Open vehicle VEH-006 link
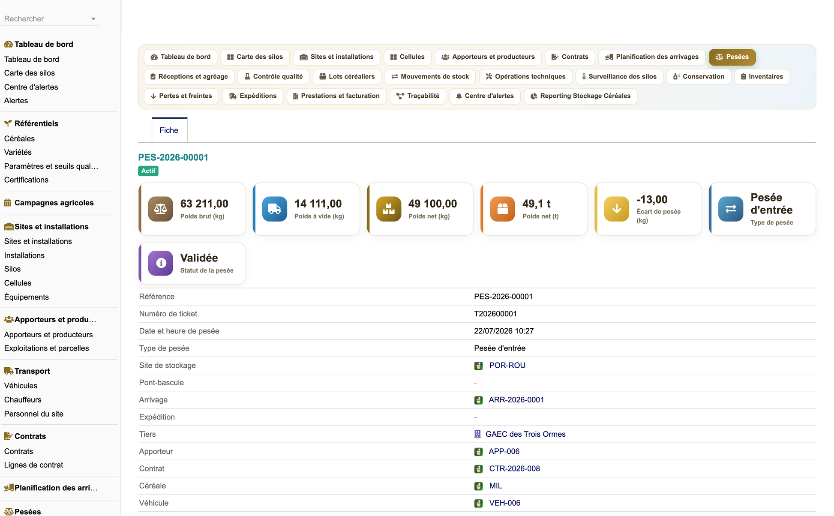Image resolution: width=834 pixels, height=516 pixels. [x=504, y=503]
